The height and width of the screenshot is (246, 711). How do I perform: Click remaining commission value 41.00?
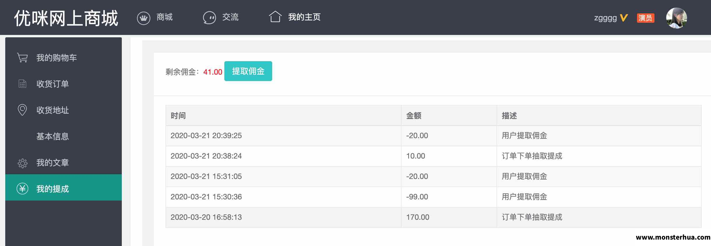pyautogui.click(x=213, y=72)
